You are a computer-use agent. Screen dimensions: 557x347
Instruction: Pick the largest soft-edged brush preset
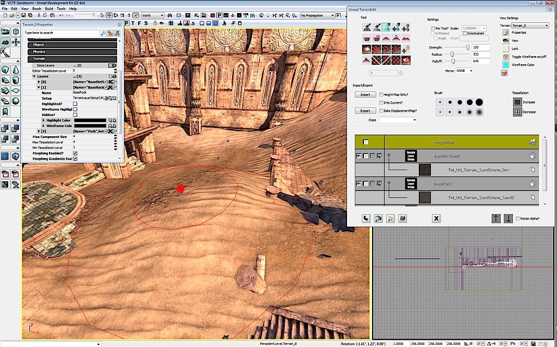point(479,112)
